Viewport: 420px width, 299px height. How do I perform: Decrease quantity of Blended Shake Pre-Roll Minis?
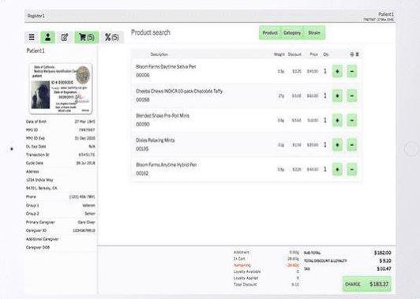pyautogui.click(x=351, y=120)
